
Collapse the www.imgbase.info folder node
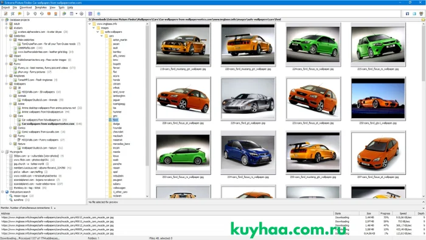[x=90, y=24]
